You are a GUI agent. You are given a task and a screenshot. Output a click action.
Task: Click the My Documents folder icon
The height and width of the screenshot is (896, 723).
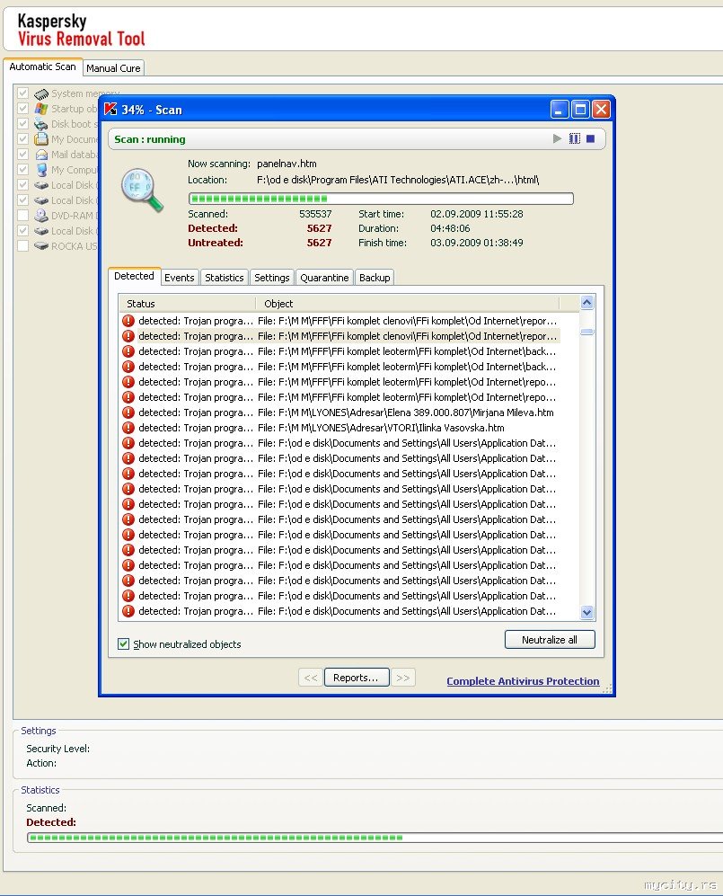[41, 139]
